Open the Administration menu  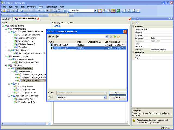tap(51, 7)
